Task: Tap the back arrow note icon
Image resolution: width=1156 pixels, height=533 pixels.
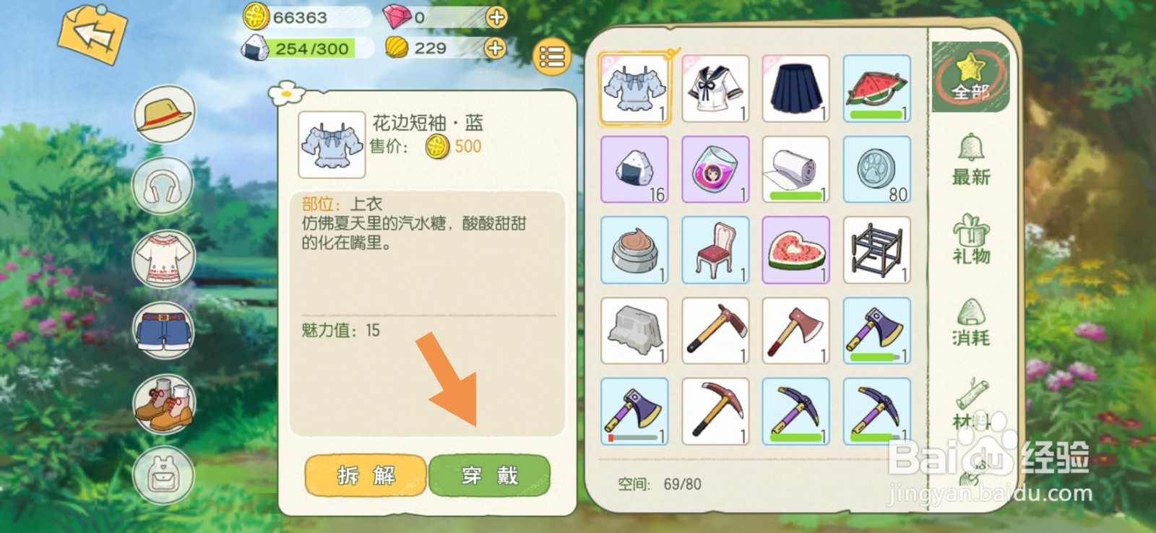Action: pyautogui.click(x=92, y=34)
